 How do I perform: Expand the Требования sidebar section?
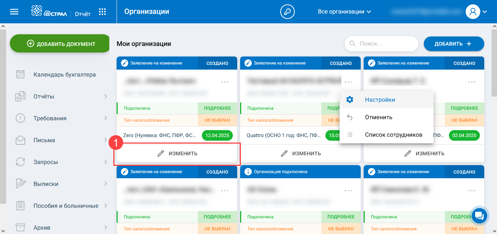point(105,118)
